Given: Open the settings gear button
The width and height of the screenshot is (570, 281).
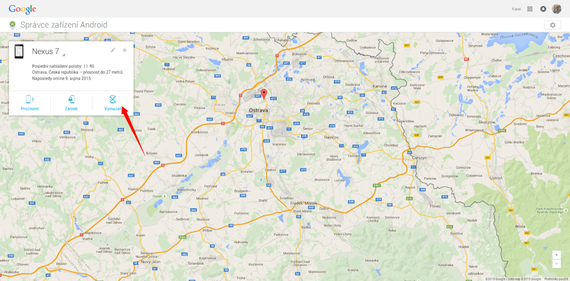Looking at the screenshot, I should coord(553,24).
